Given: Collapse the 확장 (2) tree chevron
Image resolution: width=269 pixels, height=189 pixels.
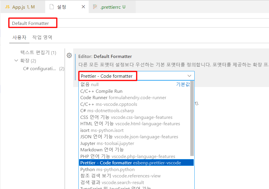Looking at the screenshot, I should coord(16,60).
